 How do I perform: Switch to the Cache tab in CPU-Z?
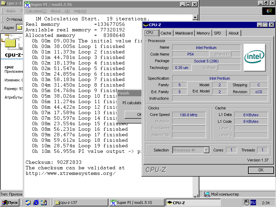(x=166, y=33)
